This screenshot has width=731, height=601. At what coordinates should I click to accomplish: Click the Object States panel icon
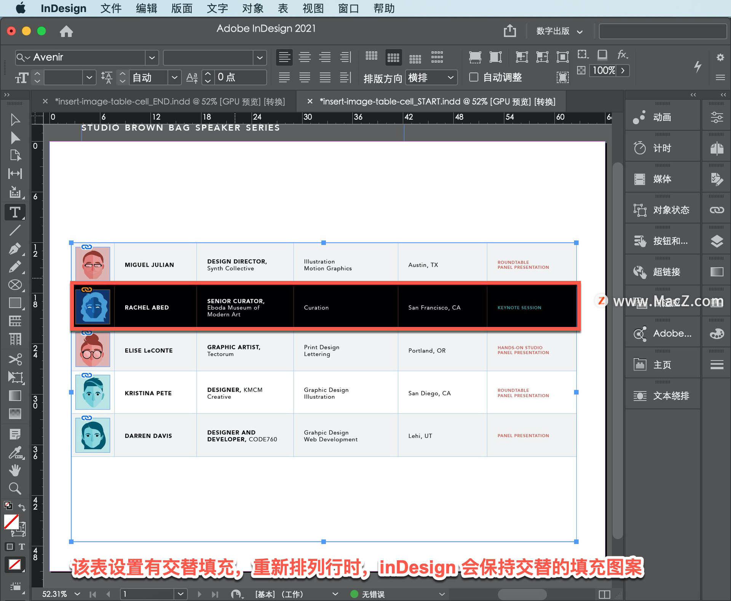(x=642, y=211)
